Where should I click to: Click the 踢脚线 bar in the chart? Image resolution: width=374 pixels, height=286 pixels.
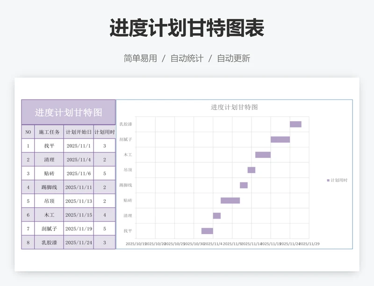click(x=243, y=185)
